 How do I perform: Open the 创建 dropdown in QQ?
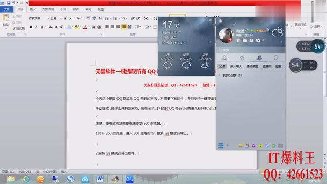279,66
